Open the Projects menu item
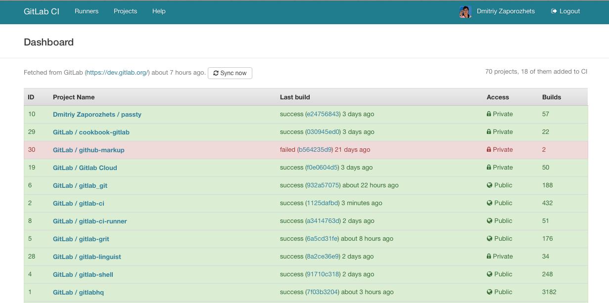609x303 pixels. click(125, 11)
